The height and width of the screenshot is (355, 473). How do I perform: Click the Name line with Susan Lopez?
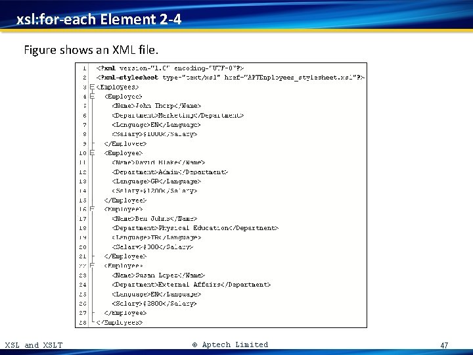click(158, 275)
